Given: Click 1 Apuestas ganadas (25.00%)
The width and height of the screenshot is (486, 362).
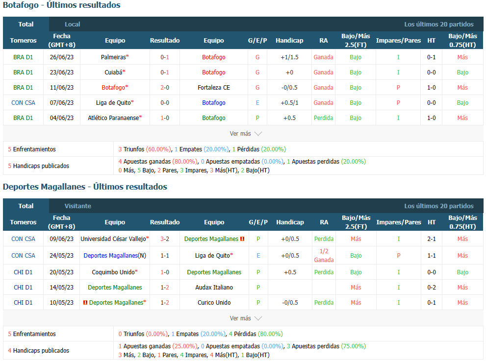Looking at the screenshot, I should [x=157, y=346].
